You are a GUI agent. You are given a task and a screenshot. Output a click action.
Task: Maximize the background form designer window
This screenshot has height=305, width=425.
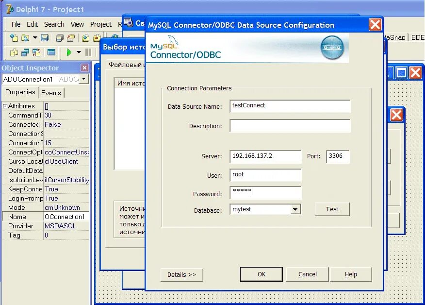click(401, 73)
